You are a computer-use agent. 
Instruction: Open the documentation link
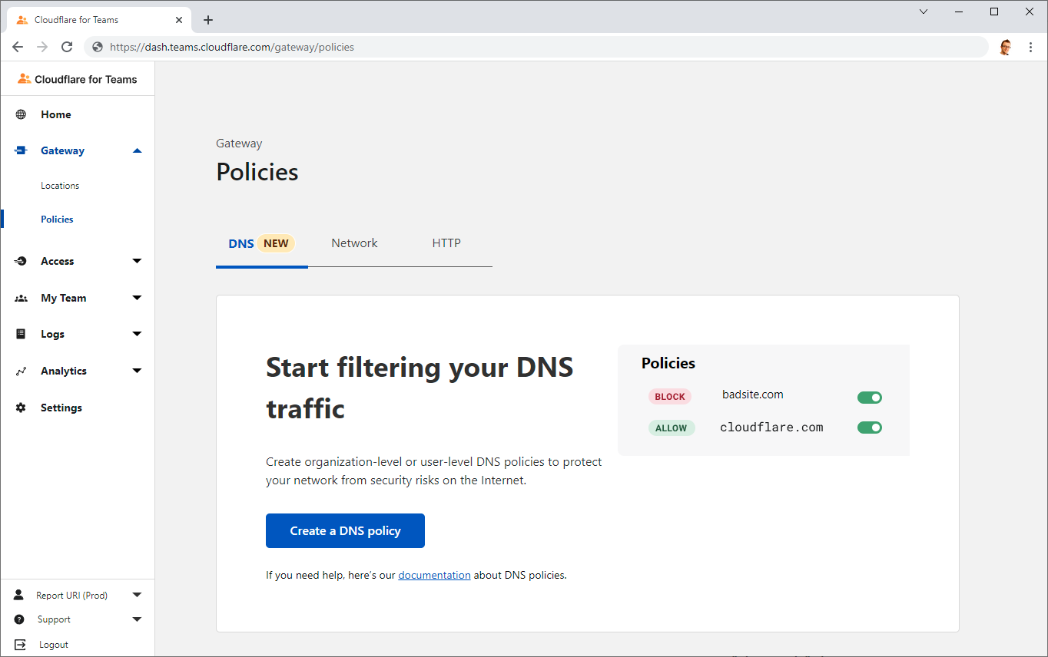tap(434, 575)
